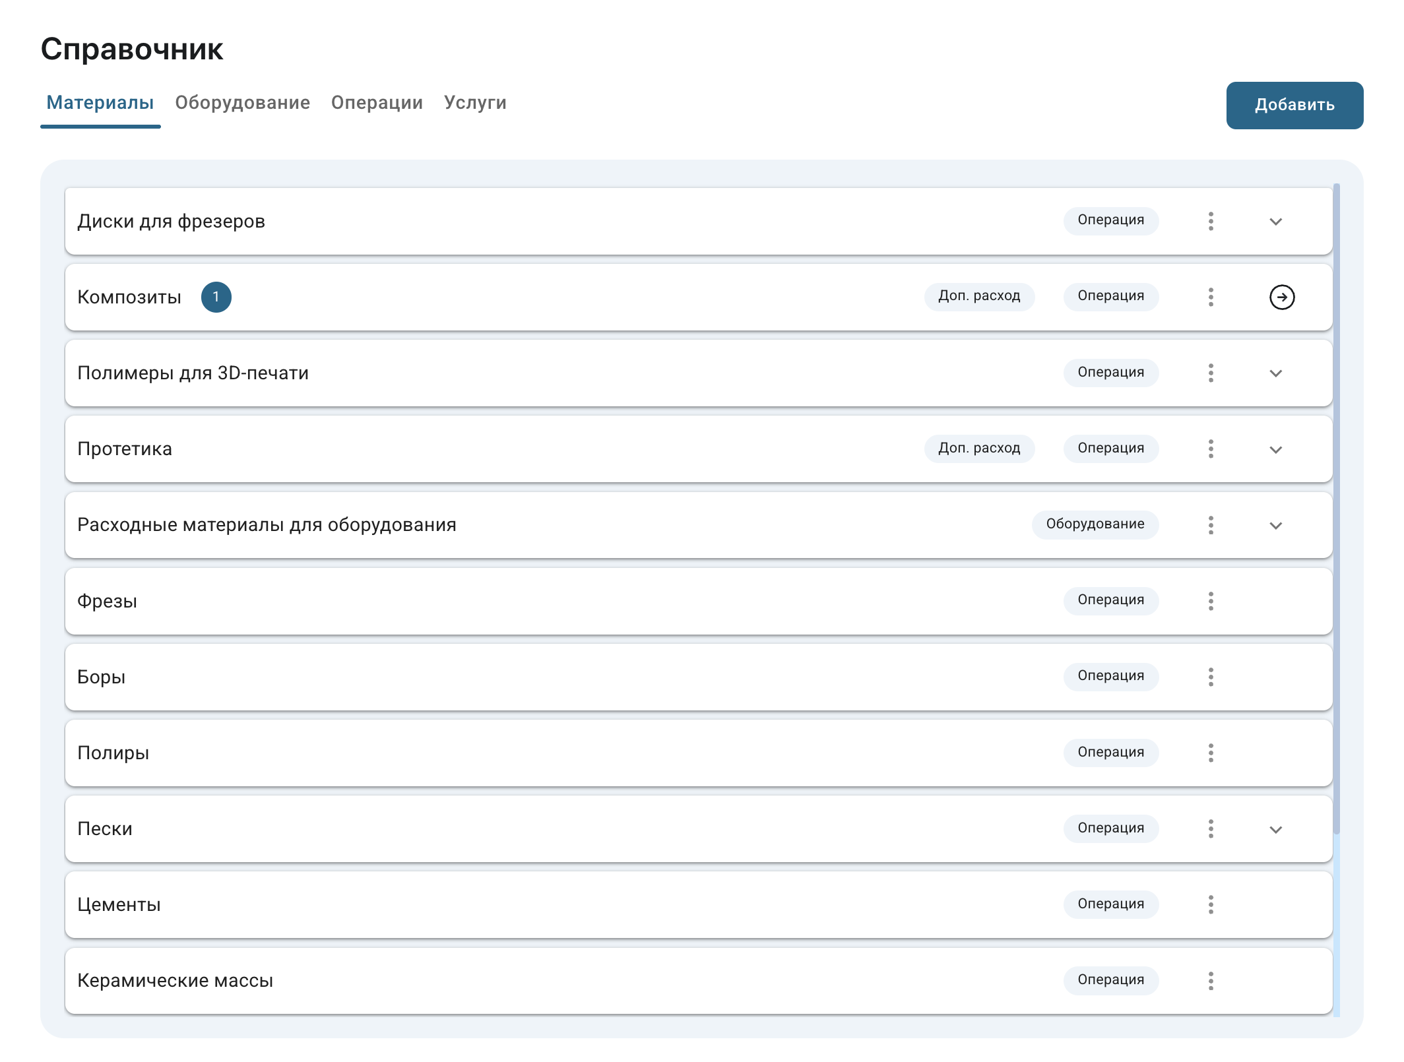Image resolution: width=1404 pixels, height=1062 pixels.
Task: Expand Полимеры для 3D-печати with chevron
Action: click(x=1275, y=373)
